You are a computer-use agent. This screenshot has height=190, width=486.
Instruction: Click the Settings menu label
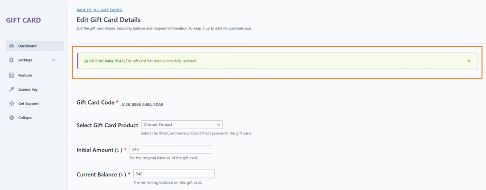[x=25, y=60]
